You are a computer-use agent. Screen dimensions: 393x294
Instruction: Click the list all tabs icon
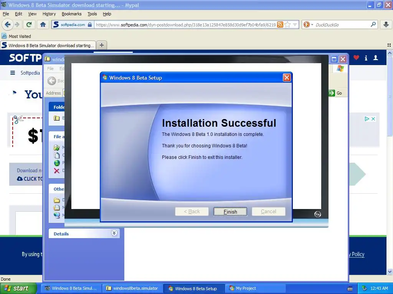pos(389,45)
